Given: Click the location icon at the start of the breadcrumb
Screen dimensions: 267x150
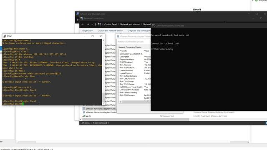Looking at the screenshot, I should 99,24.
